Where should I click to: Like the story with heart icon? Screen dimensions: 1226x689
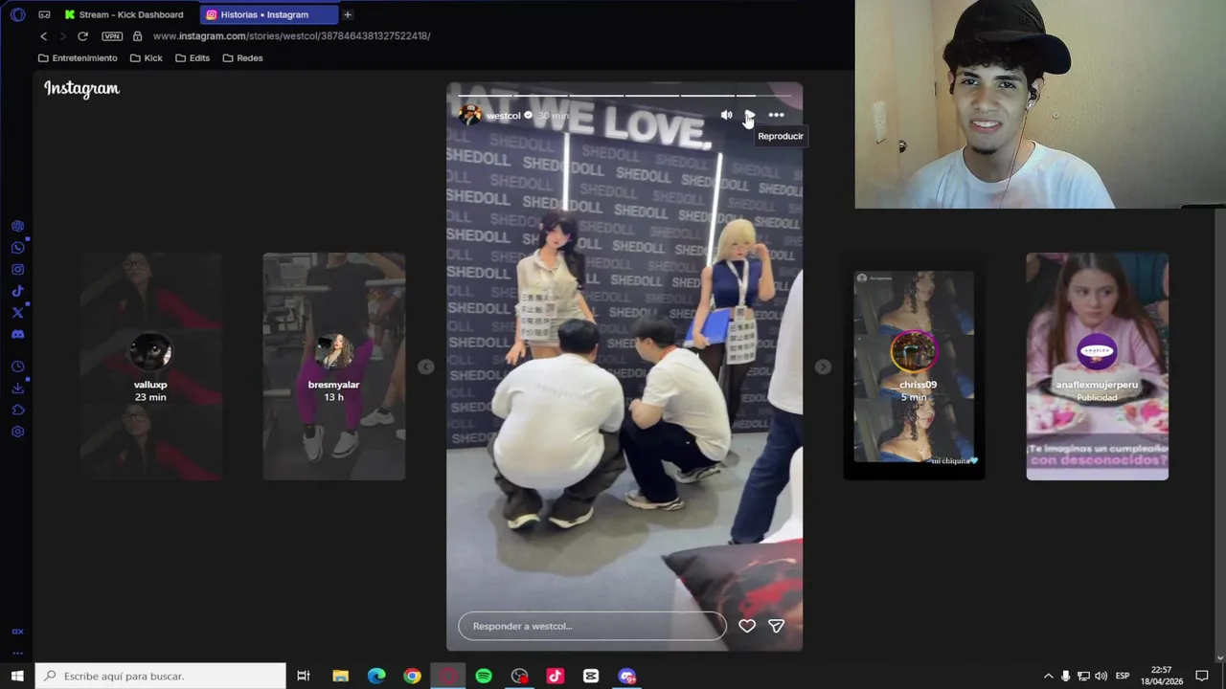(747, 626)
